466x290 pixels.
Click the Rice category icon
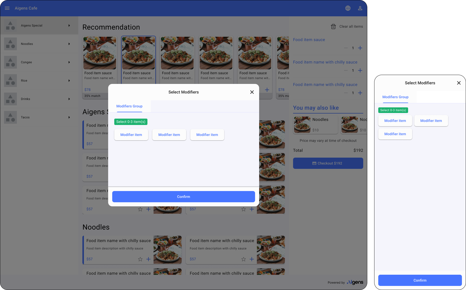(x=10, y=81)
